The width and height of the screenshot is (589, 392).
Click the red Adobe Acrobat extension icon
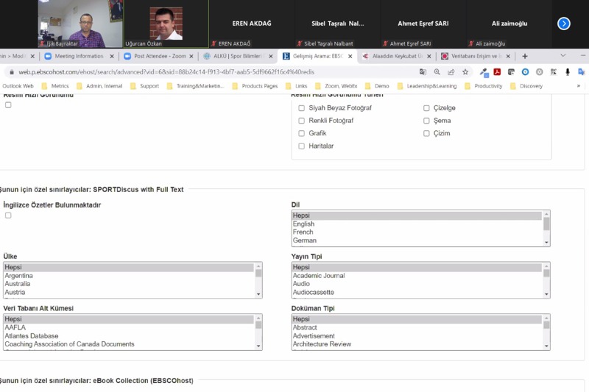[x=498, y=72]
